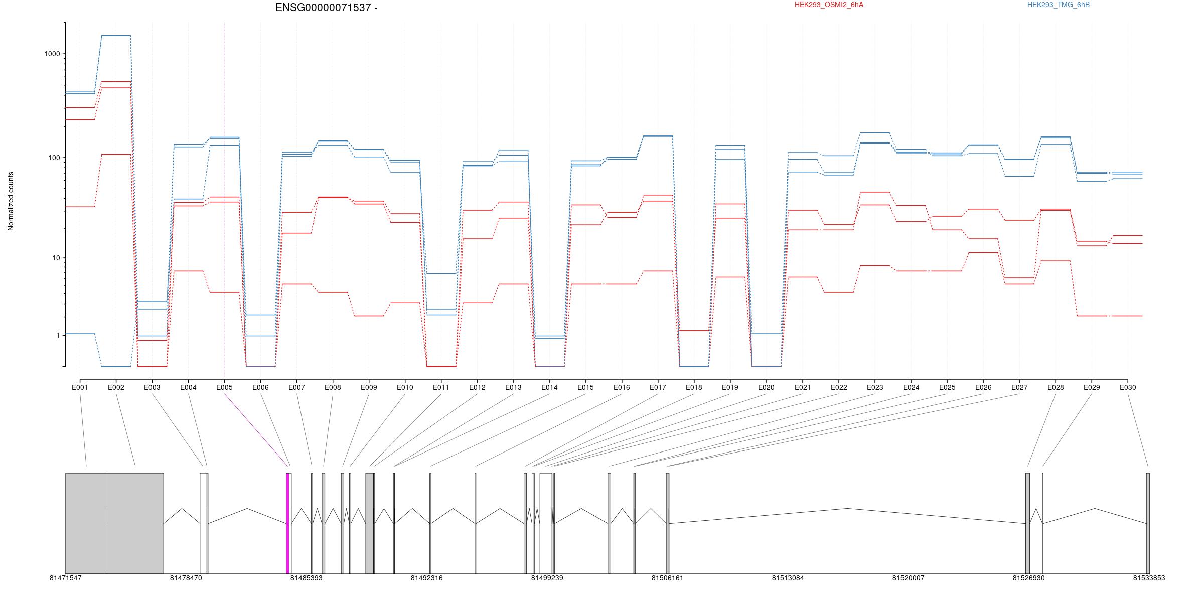Screen dimensions: 1204x602
Task: Select the gray exon block above coordinate 81526930
Action: click(x=1027, y=523)
